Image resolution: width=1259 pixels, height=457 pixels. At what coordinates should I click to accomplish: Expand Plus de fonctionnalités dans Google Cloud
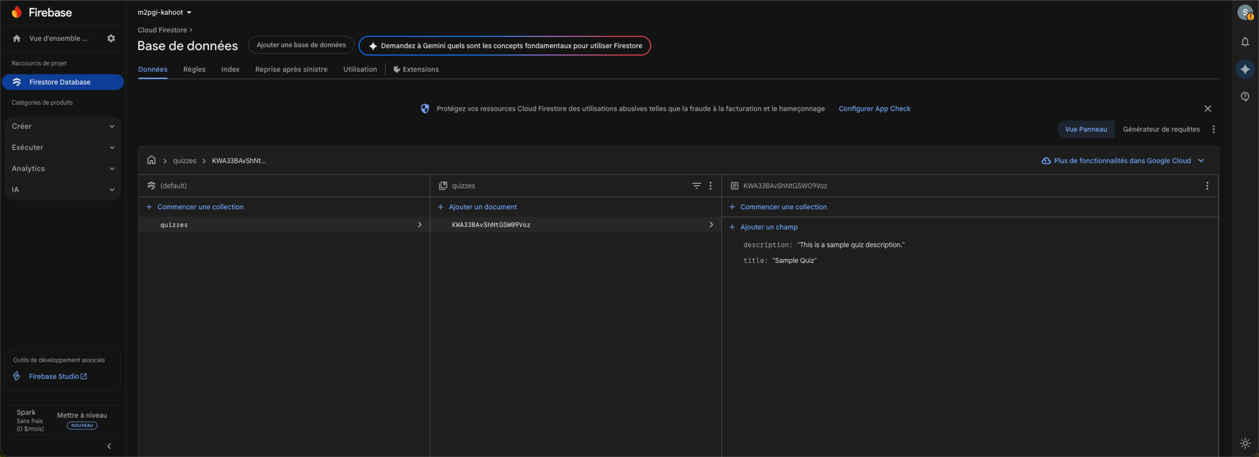(x=1123, y=161)
